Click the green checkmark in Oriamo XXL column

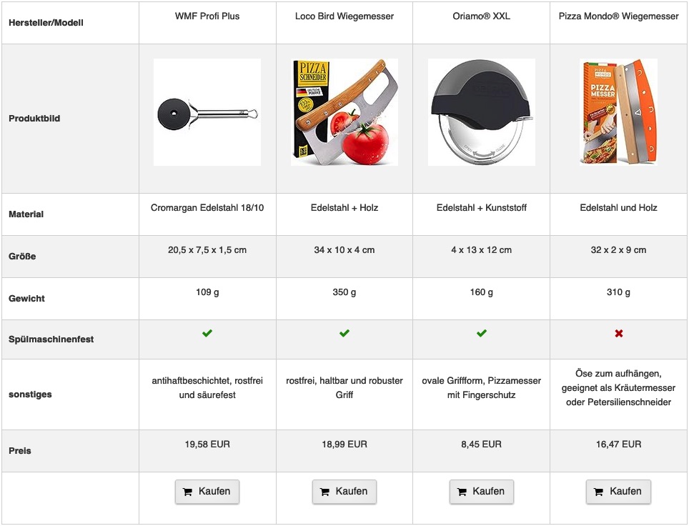(481, 333)
